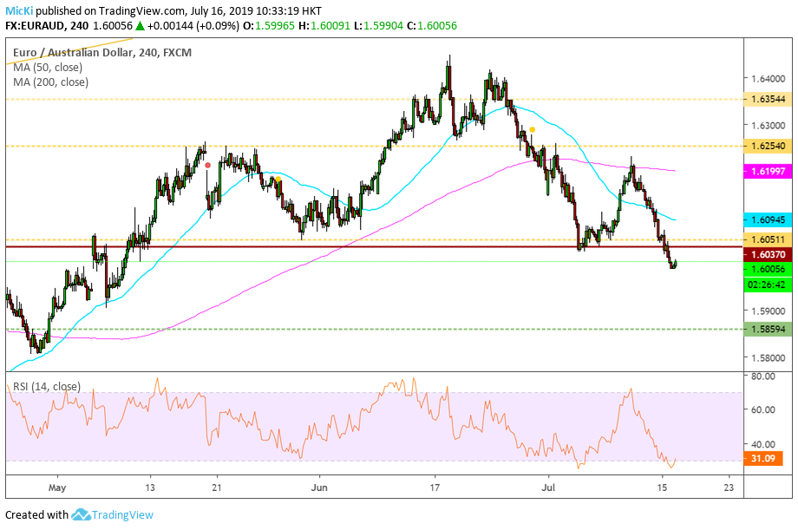
Task: Click the 1.60511 yellow price label
Action: coord(768,239)
